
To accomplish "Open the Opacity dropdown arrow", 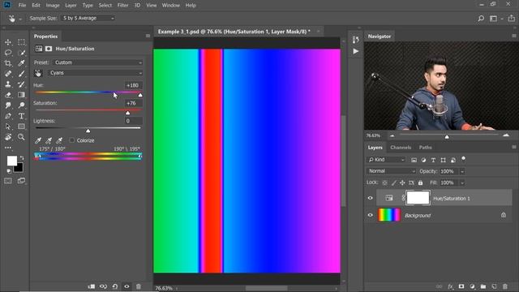I will point(462,171).
